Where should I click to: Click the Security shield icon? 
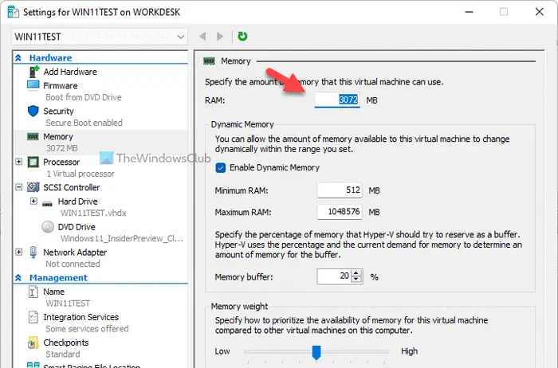pyautogui.click(x=33, y=111)
